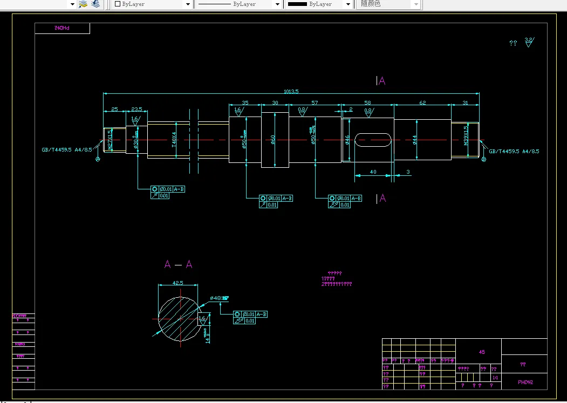The image size is (567, 403).
Task: Select the ø44 diameter dimension
Action: [x=414, y=140]
